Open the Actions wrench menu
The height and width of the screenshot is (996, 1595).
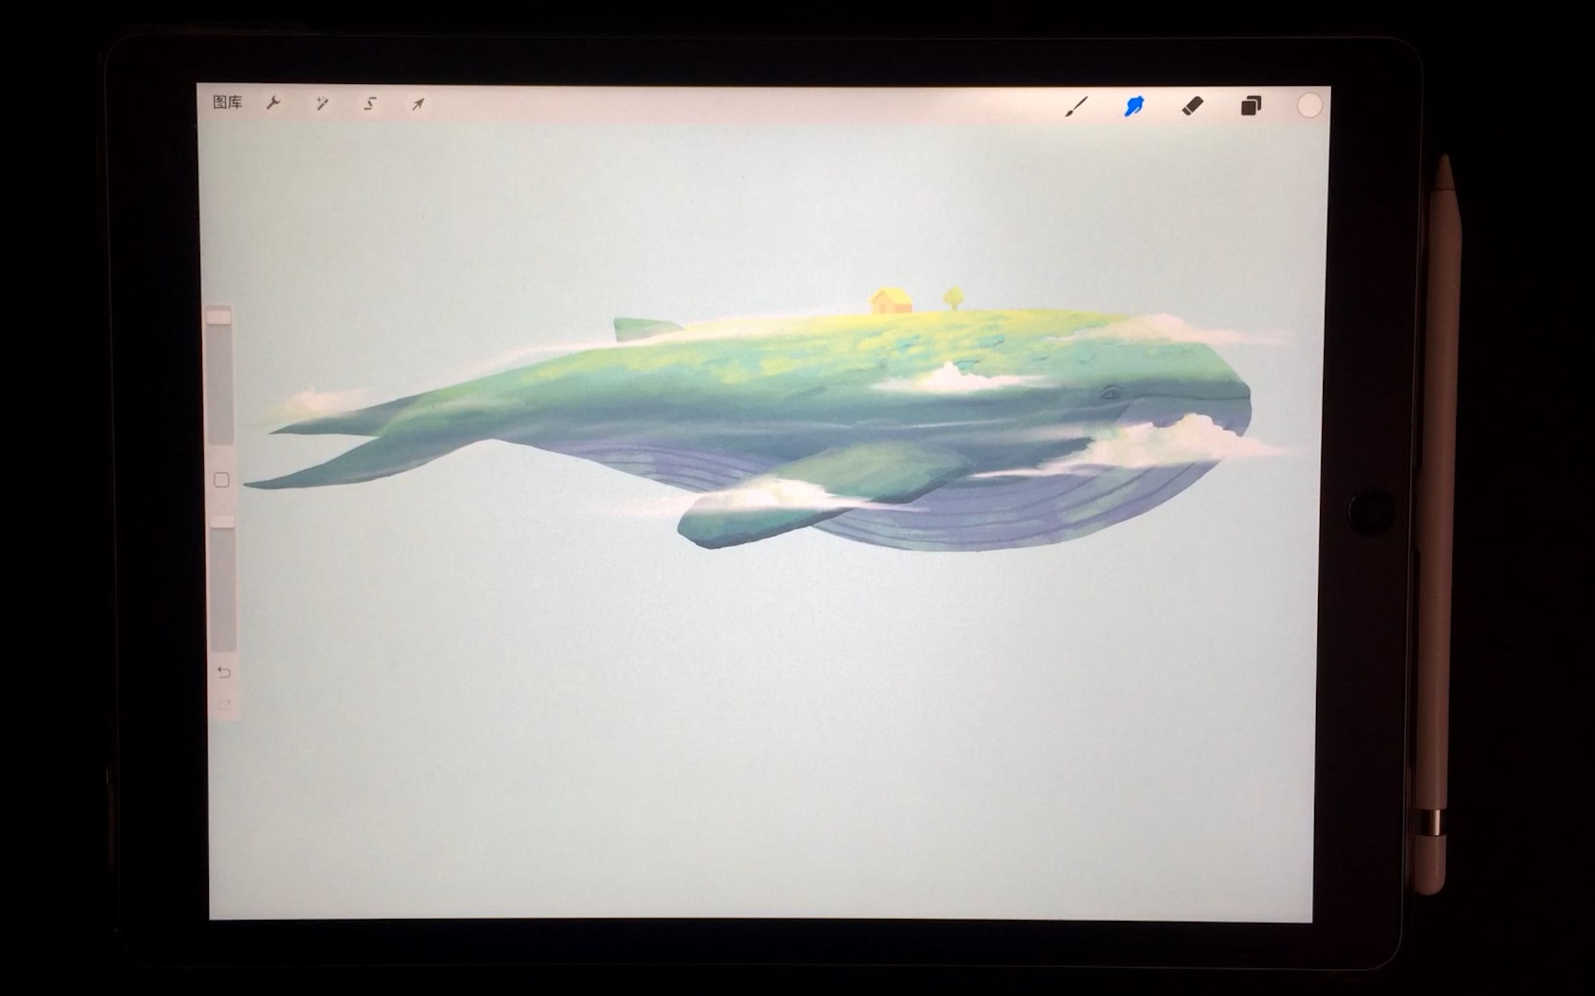click(273, 103)
